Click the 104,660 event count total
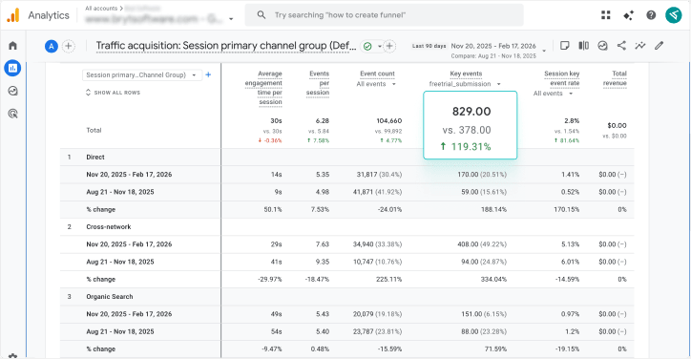This screenshot has height=359, width=691. pos(389,121)
